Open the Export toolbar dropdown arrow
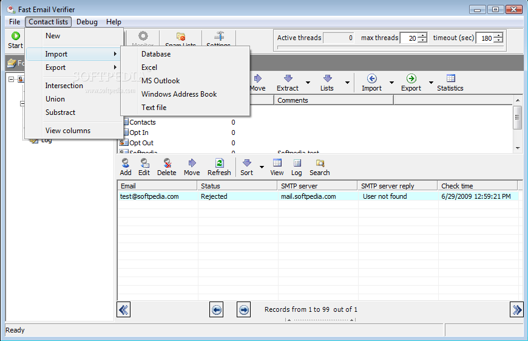Image resolution: width=528 pixels, height=341 pixels. 431,82
